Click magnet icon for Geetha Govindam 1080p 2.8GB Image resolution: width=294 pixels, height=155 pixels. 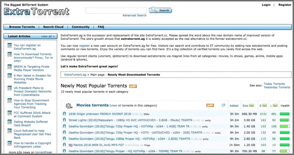click(64, 139)
